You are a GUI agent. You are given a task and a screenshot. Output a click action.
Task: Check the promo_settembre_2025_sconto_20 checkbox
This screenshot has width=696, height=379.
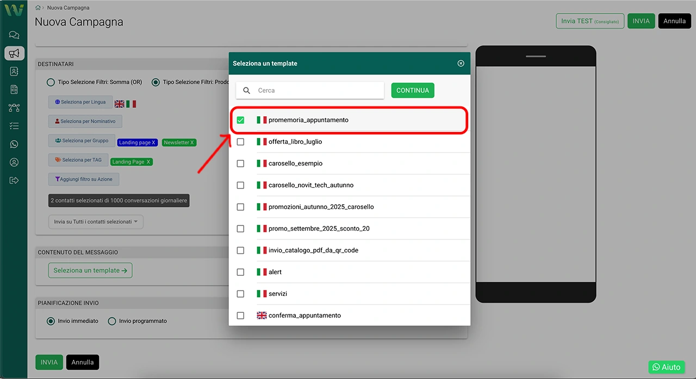coord(240,229)
